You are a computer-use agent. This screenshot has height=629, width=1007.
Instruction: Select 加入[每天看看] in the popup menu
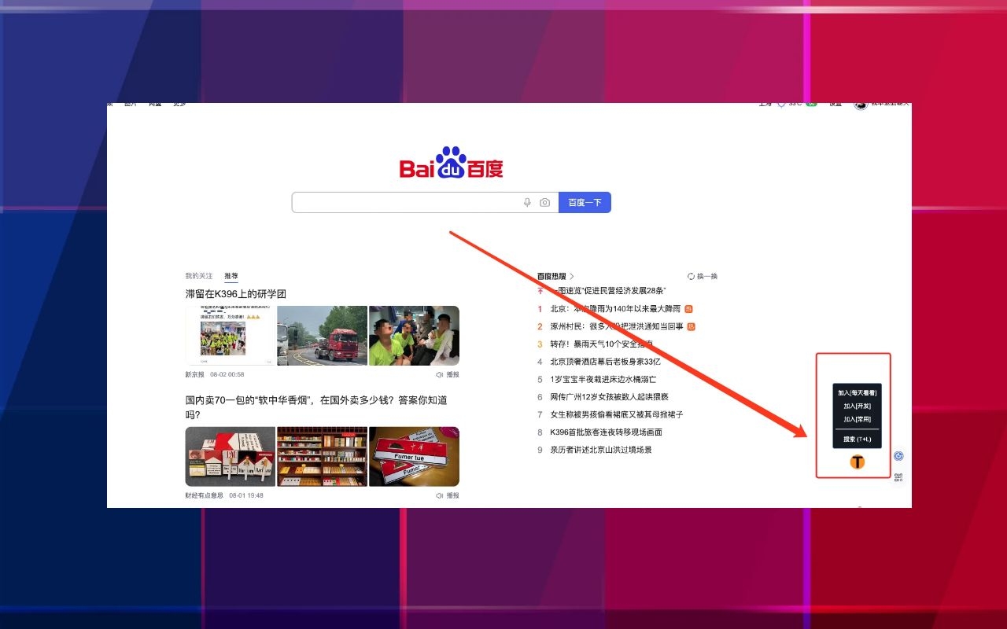click(x=857, y=392)
